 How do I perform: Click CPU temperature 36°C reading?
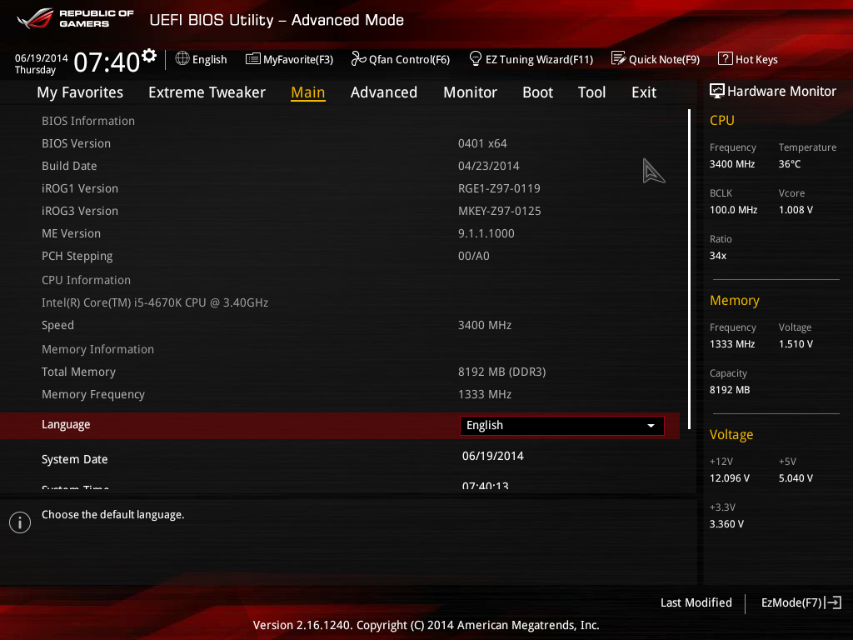click(x=790, y=164)
